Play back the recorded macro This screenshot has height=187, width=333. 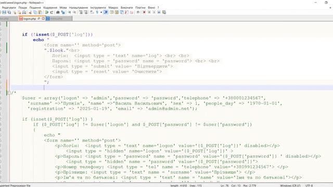(154, 12)
